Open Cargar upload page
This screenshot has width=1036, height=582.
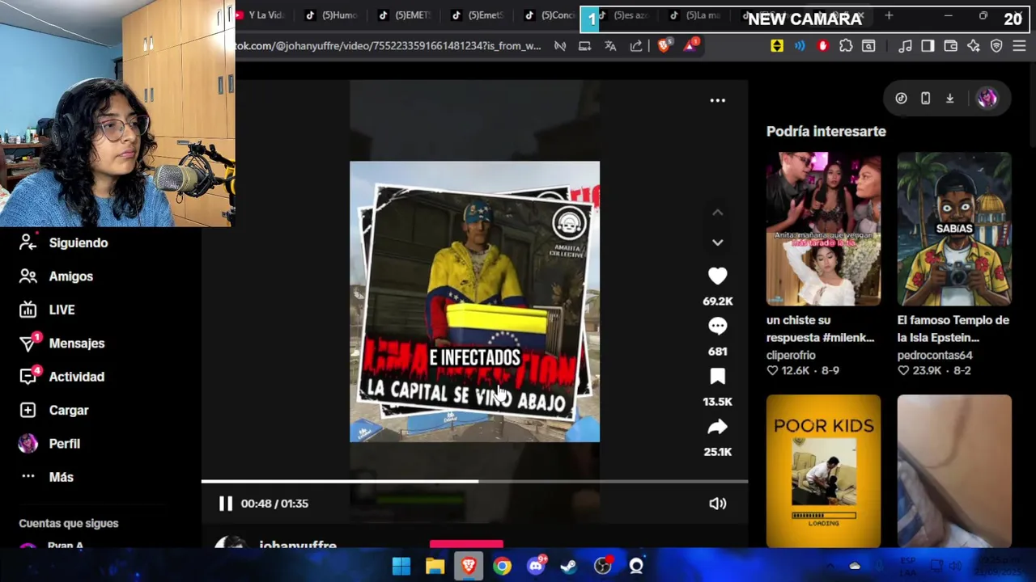pyautogui.click(x=68, y=411)
